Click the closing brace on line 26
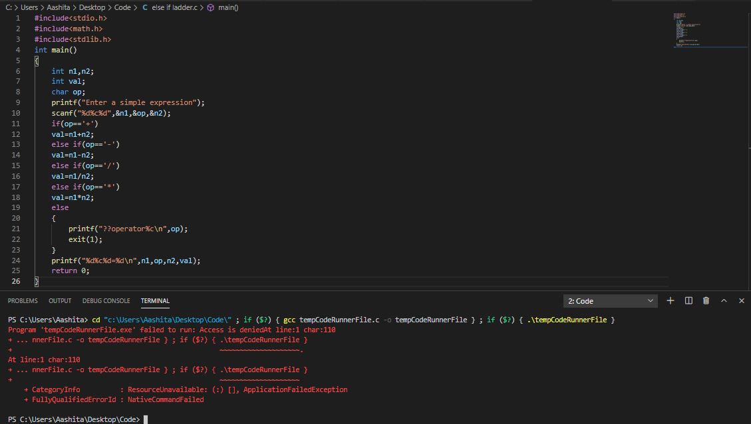This screenshot has height=424, width=751. [x=37, y=281]
